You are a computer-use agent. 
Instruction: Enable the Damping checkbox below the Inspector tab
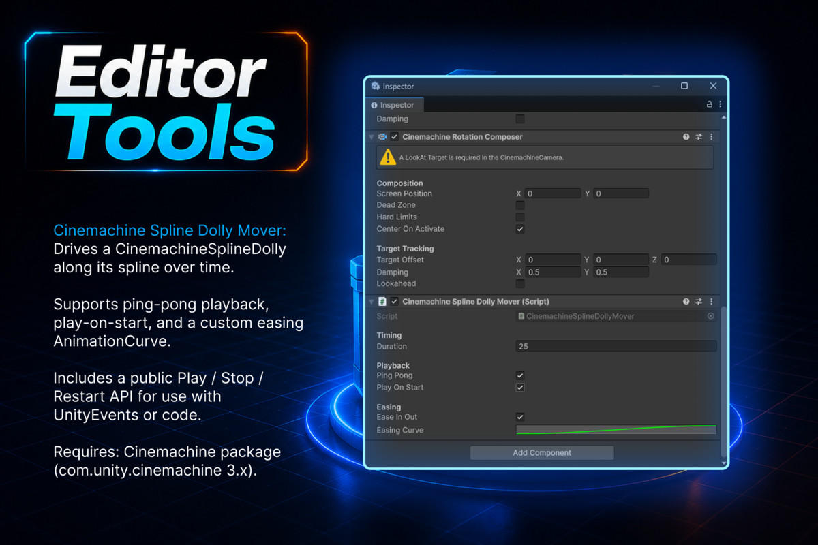(x=520, y=119)
